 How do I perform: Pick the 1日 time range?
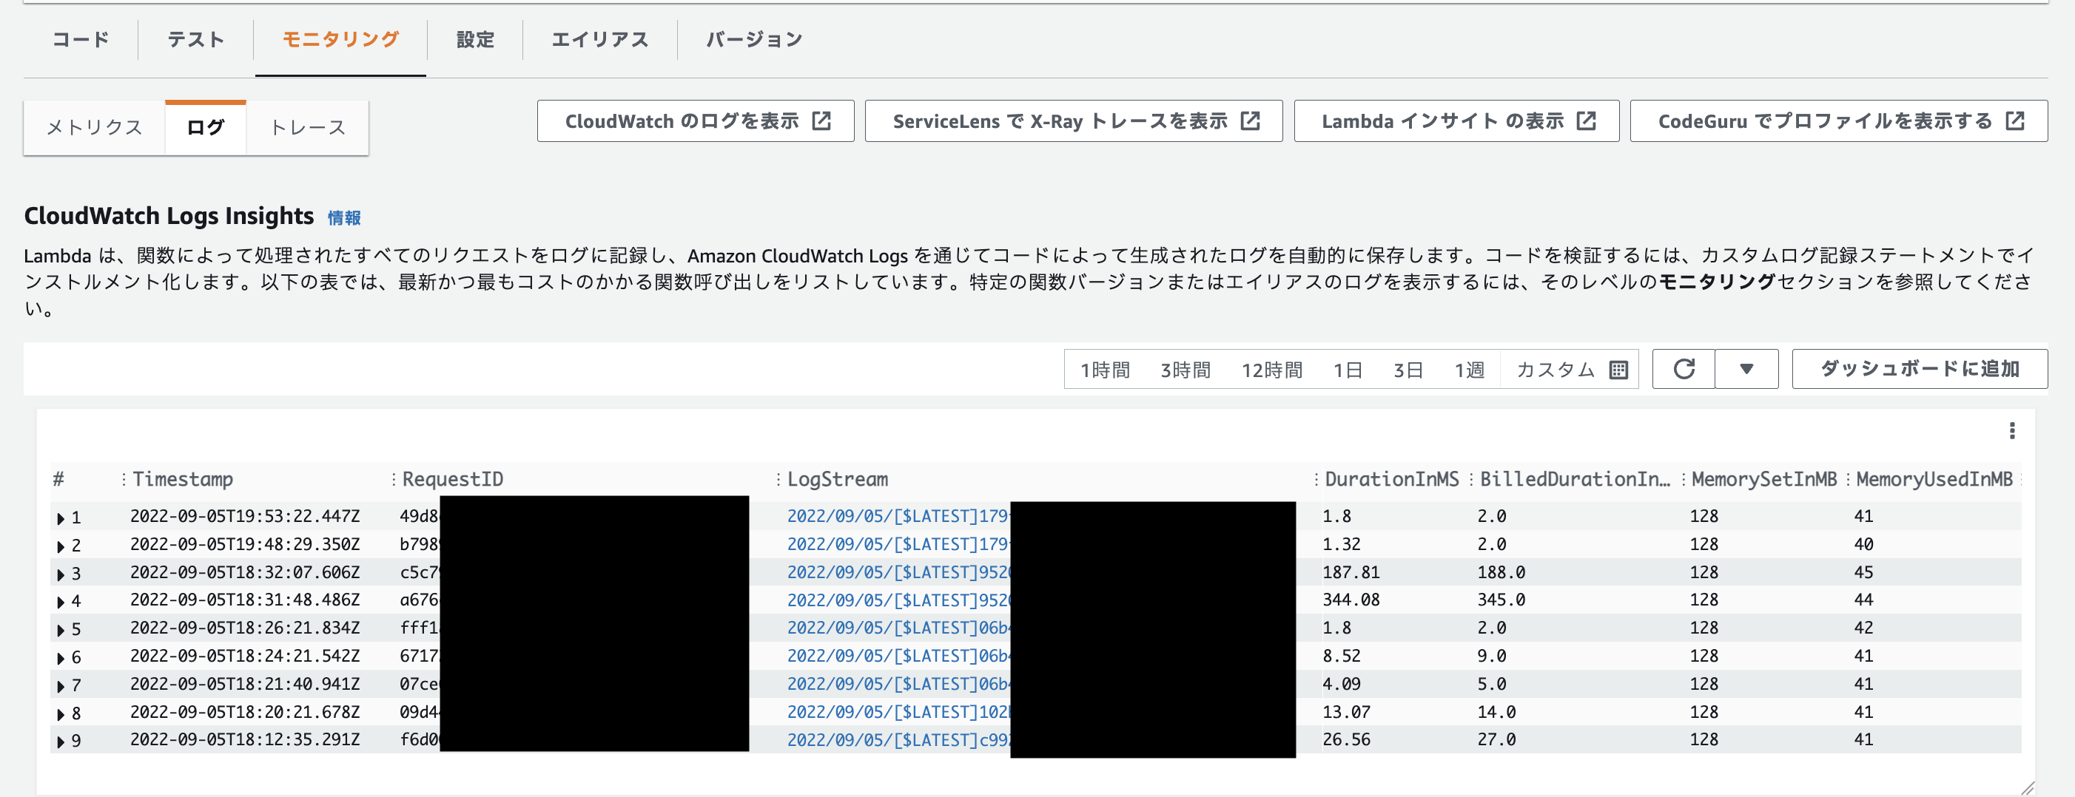point(1348,370)
